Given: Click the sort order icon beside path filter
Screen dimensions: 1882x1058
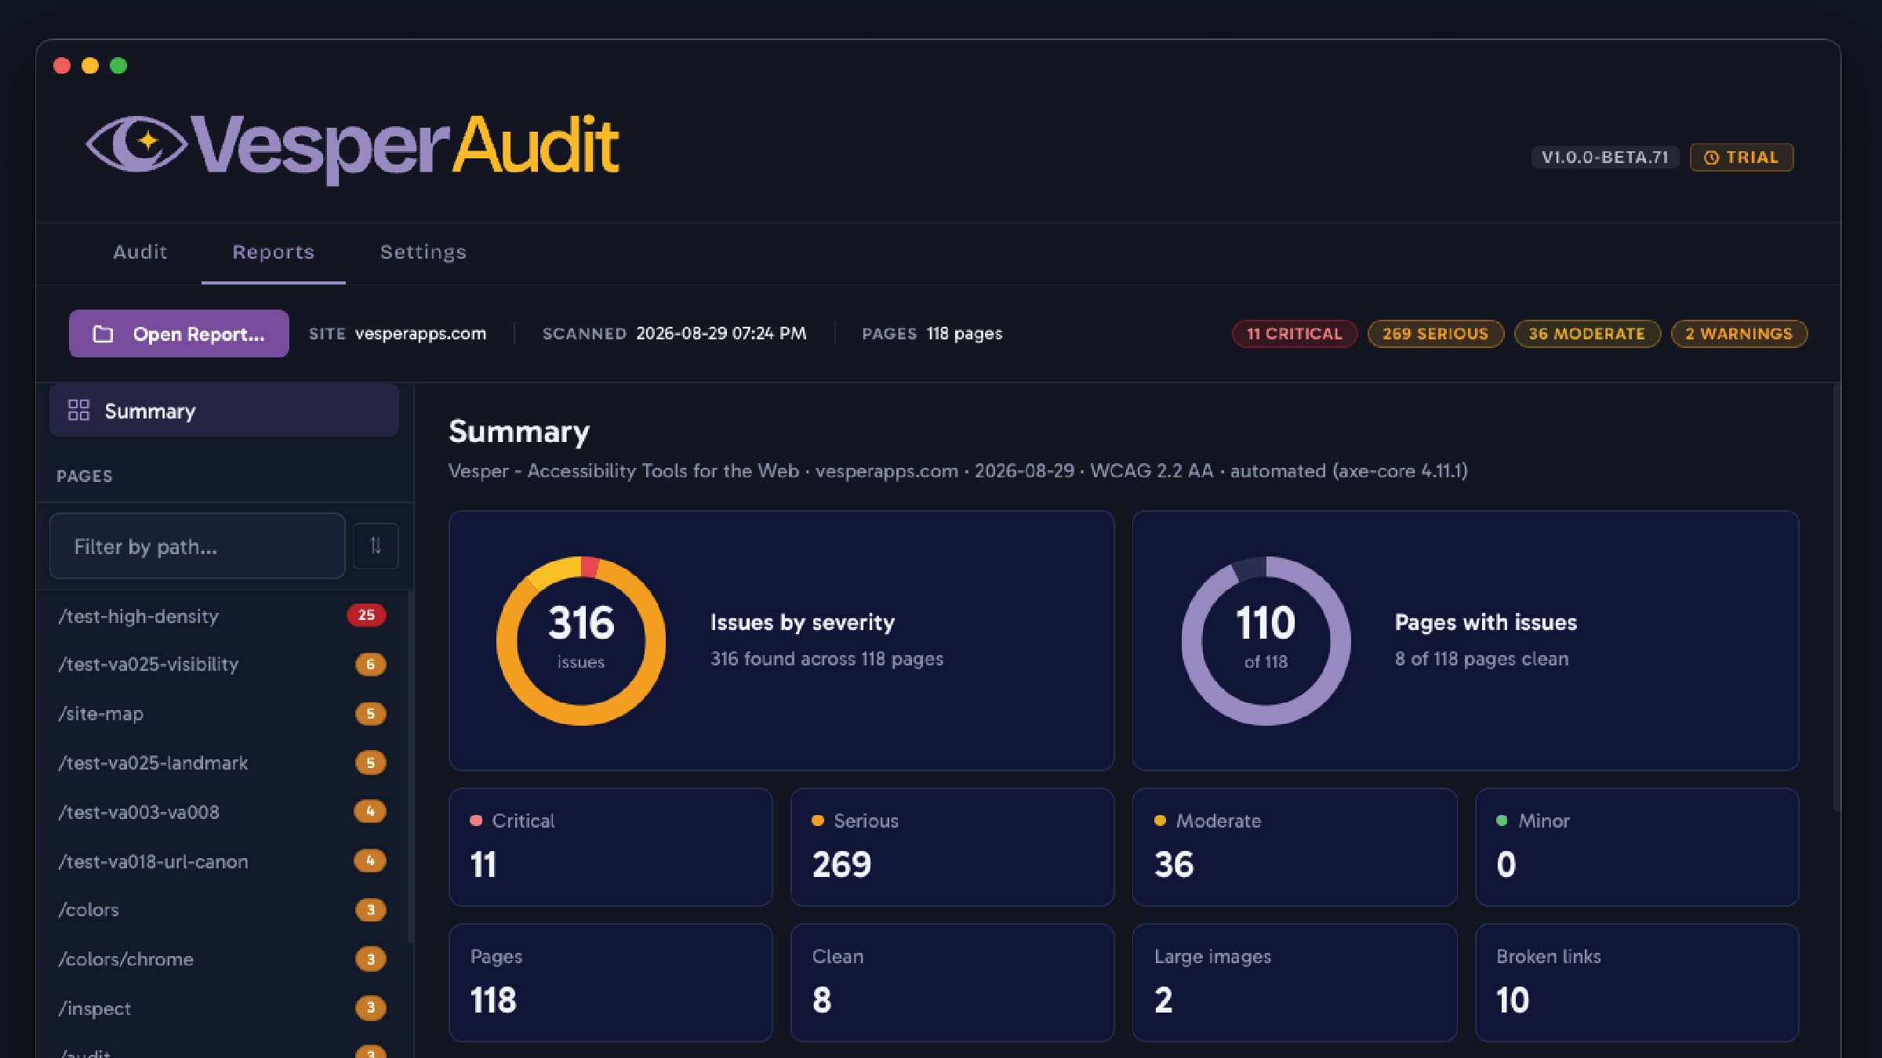Looking at the screenshot, I should tap(376, 545).
